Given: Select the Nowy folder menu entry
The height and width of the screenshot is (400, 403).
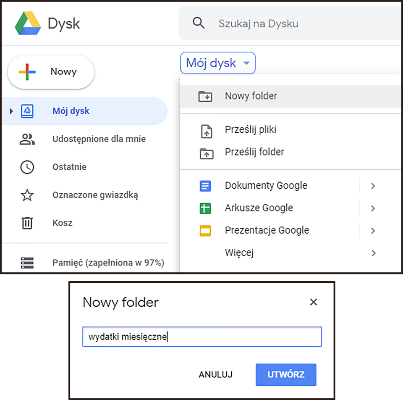Looking at the screenshot, I should pos(251,96).
